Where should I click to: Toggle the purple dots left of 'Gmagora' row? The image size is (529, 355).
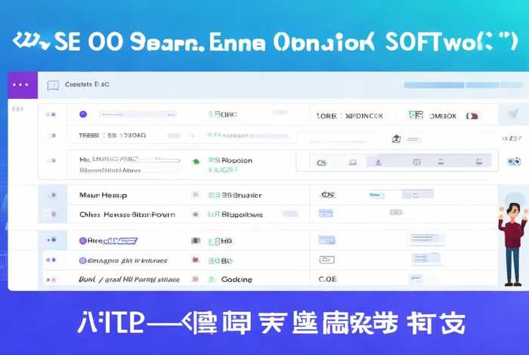point(51,260)
